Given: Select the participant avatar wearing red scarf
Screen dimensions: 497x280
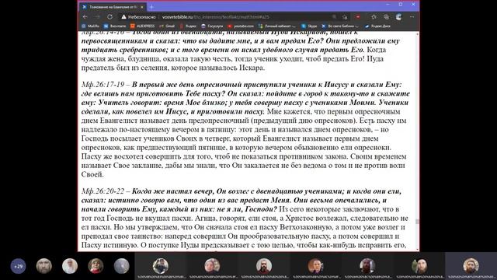Looking at the screenshot, I should (96, 266).
